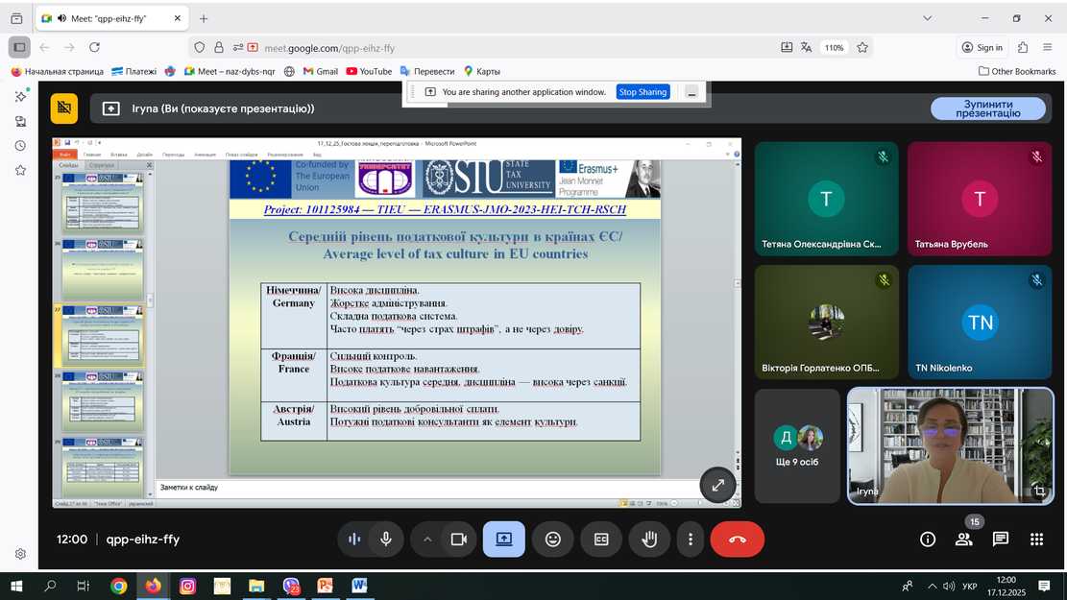Open meeting details info icon
The image size is (1067, 600).
tap(928, 540)
